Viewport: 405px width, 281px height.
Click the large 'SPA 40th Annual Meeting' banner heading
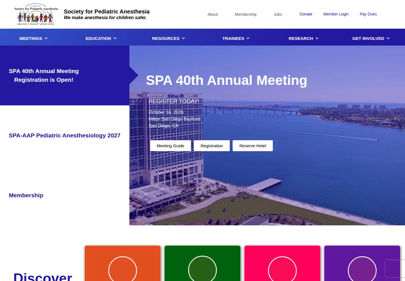tap(226, 80)
